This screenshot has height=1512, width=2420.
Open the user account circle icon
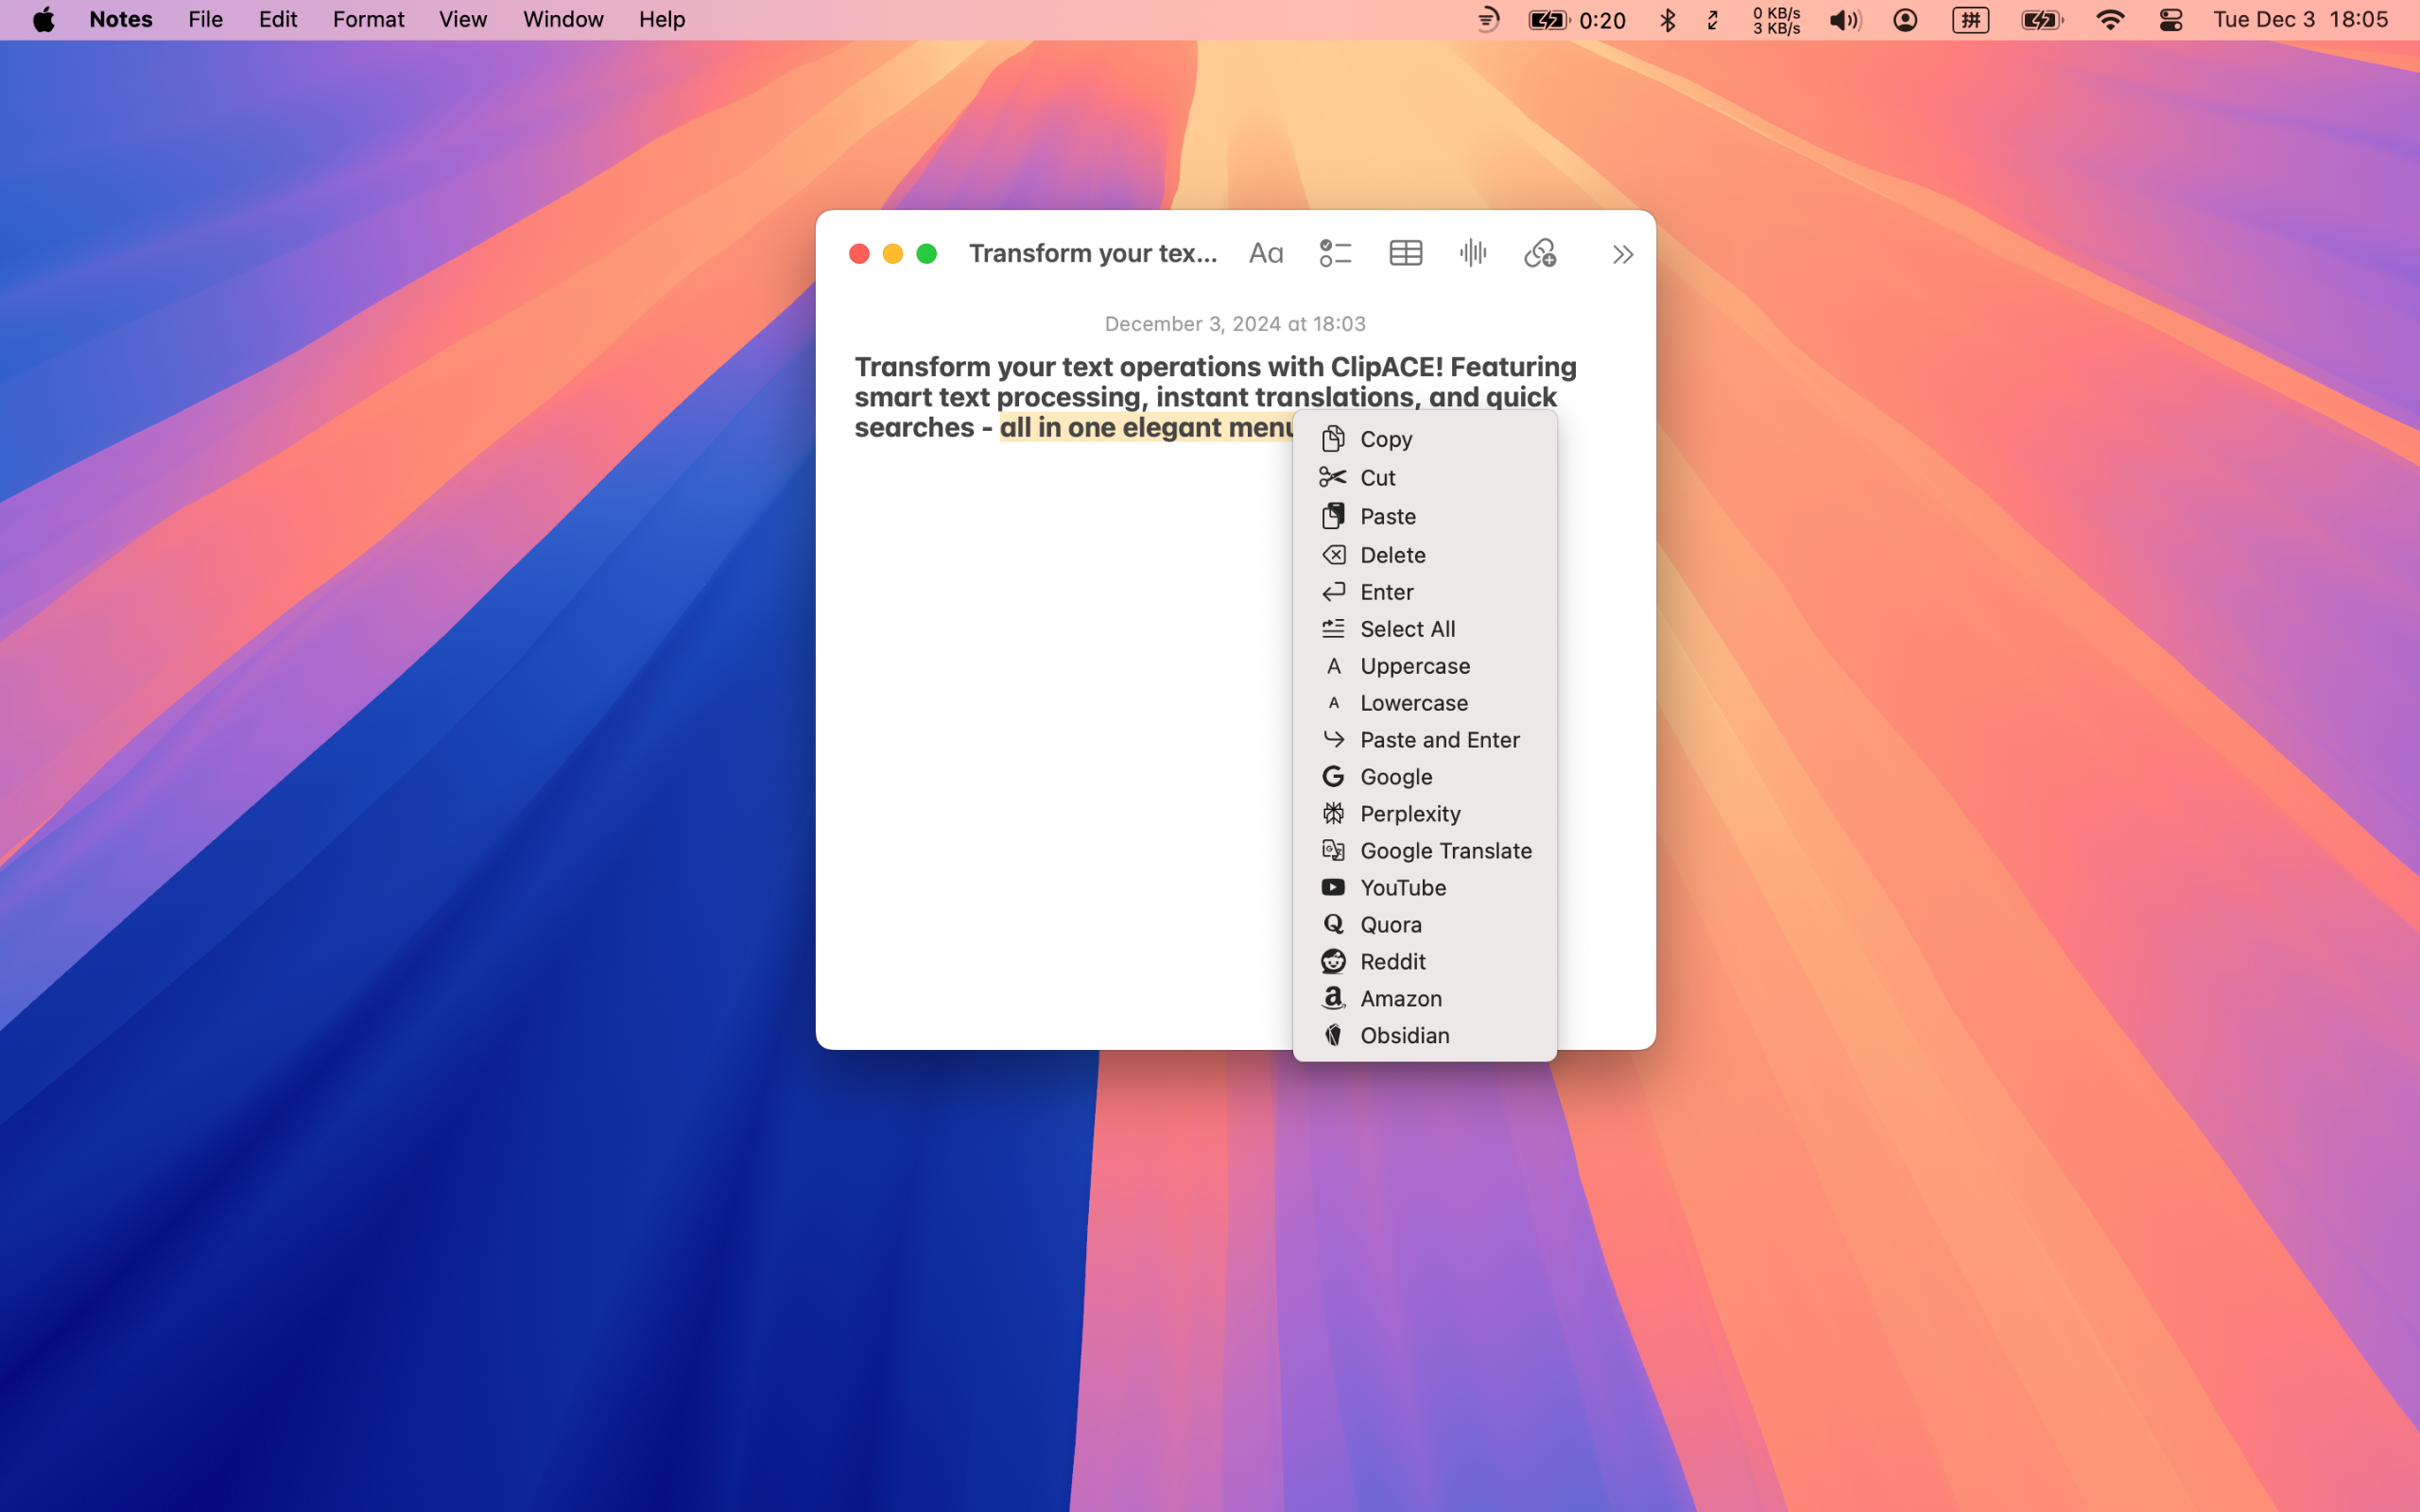(1905, 20)
